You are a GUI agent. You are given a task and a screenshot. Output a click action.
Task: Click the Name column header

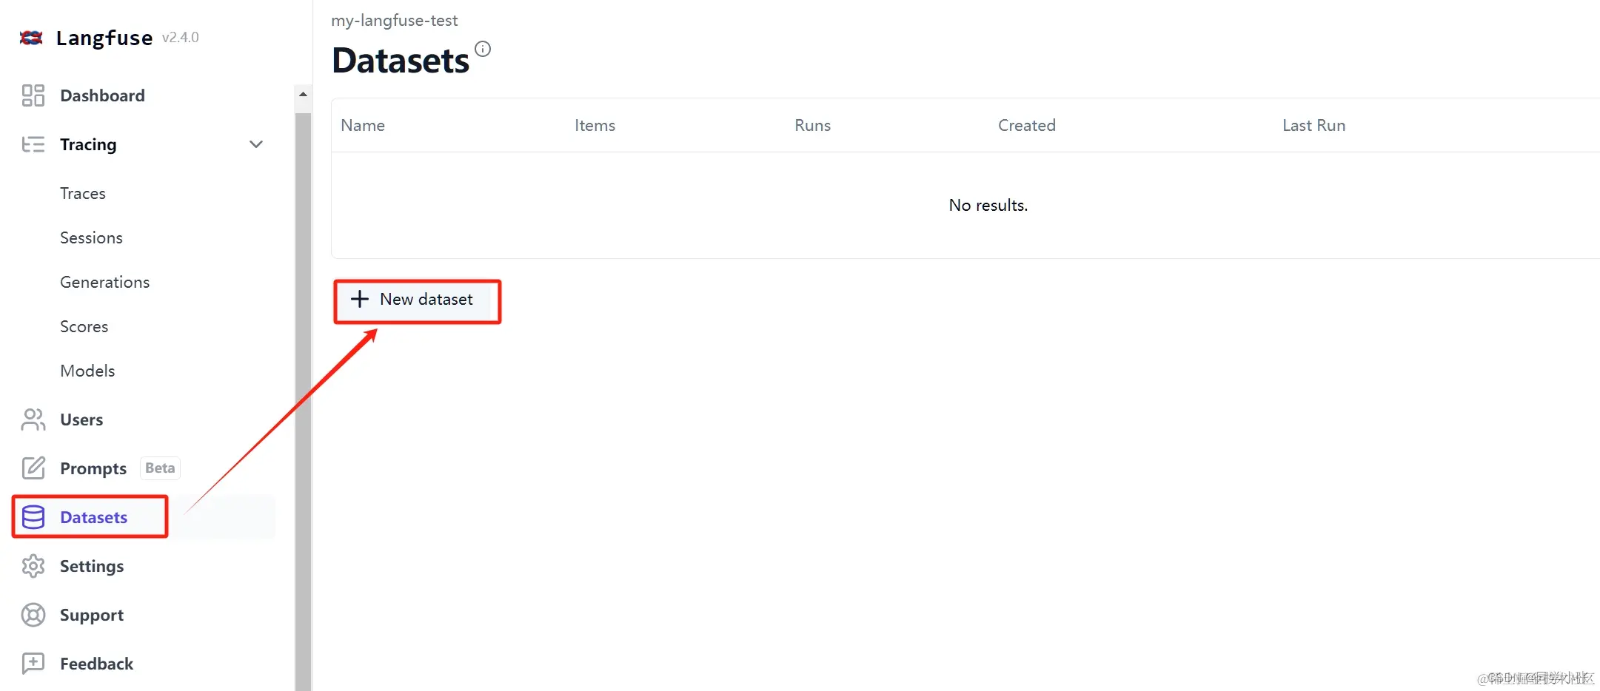point(363,125)
